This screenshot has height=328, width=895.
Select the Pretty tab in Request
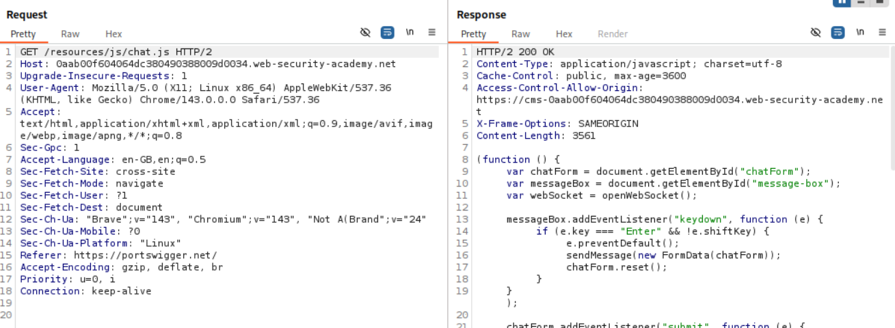point(23,34)
